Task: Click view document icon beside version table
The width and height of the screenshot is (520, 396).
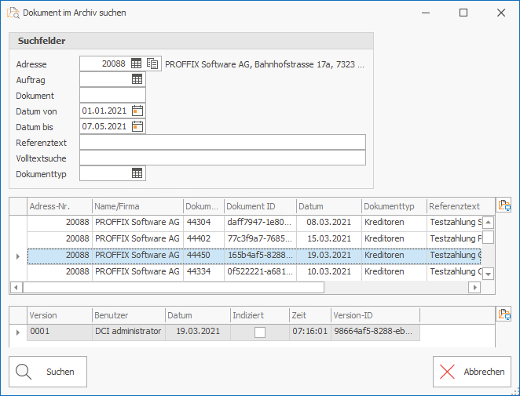Action: [x=504, y=314]
